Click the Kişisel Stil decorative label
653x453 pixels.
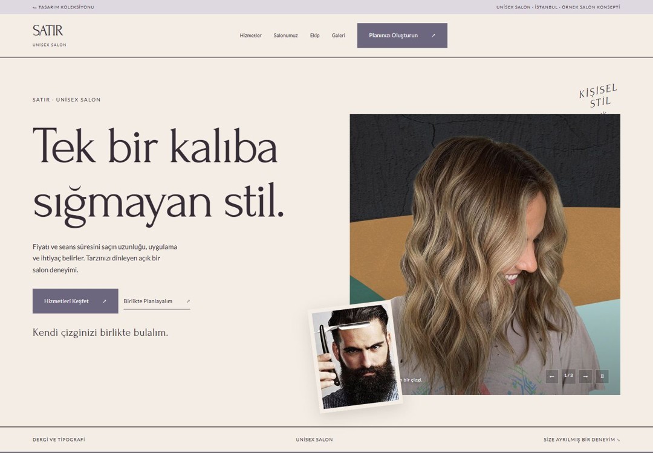(599, 97)
